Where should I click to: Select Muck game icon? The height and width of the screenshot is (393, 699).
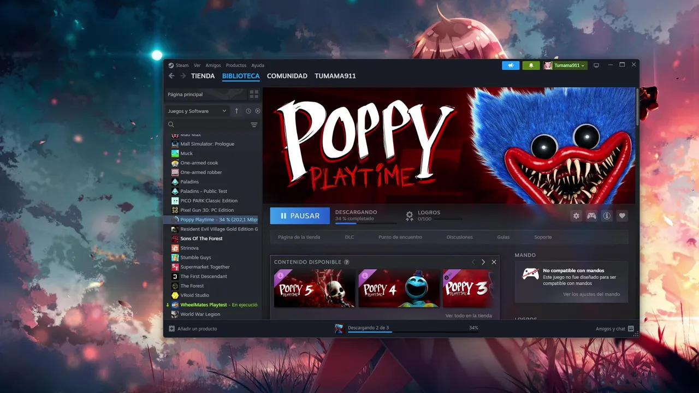[175, 153]
